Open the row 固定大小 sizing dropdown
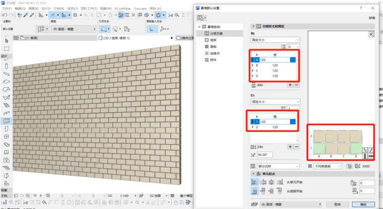 point(275,101)
